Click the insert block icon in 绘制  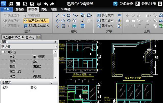coord(83,16)
